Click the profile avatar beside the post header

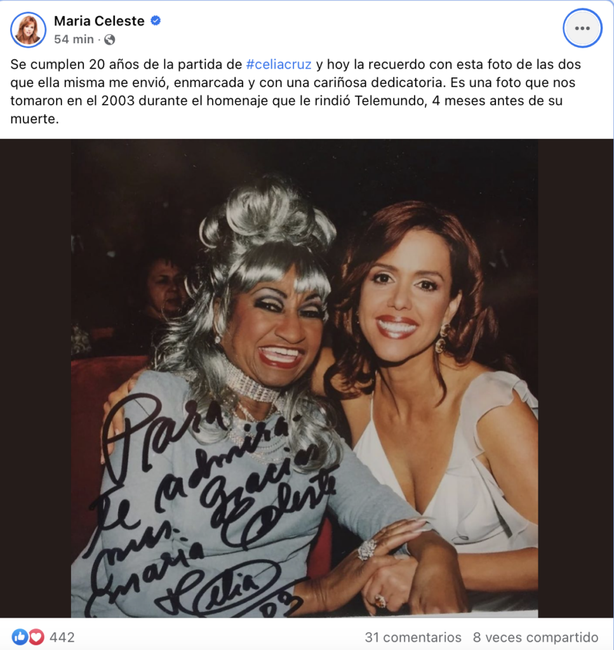click(x=28, y=30)
